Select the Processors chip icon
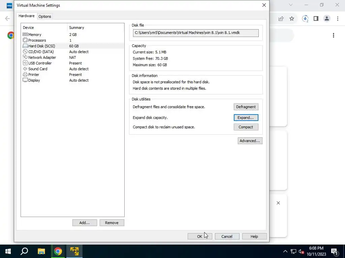Image resolution: width=345 pixels, height=258 pixels. (x=25, y=40)
